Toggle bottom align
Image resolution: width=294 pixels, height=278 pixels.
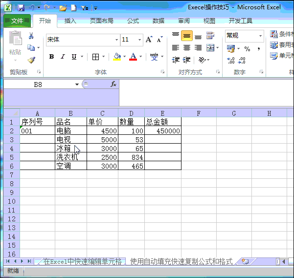click(x=198, y=36)
